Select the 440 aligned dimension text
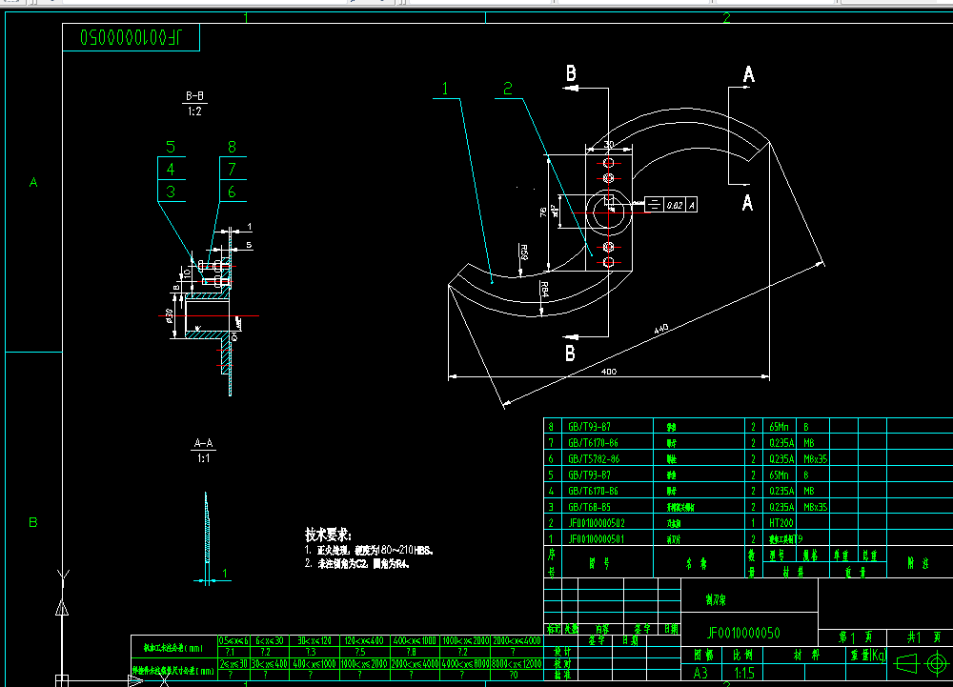This screenshot has width=953, height=687. 661,329
